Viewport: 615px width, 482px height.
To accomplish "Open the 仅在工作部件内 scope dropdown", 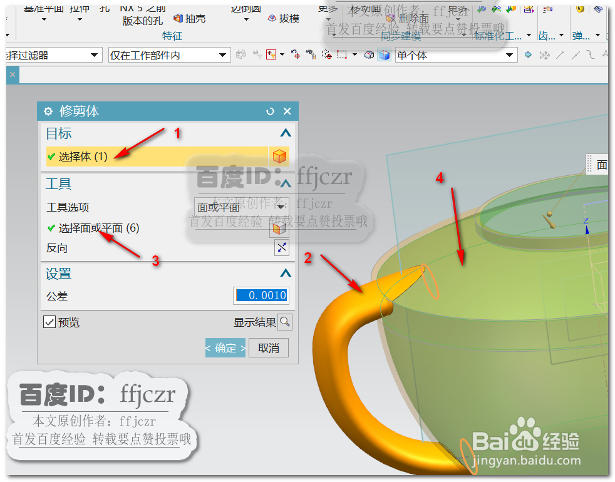I will tap(169, 55).
